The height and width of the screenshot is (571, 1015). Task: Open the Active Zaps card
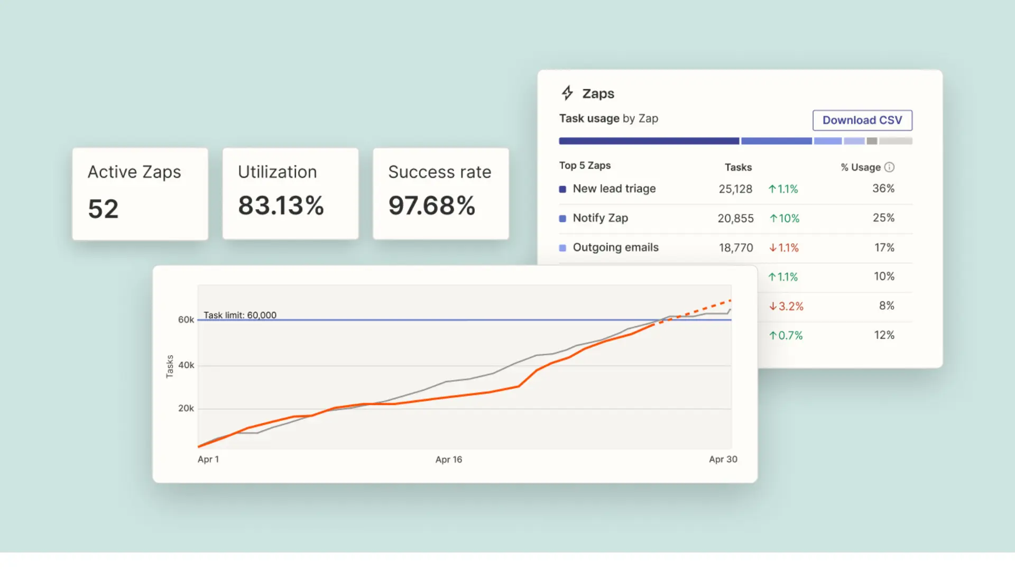pyautogui.click(x=140, y=194)
